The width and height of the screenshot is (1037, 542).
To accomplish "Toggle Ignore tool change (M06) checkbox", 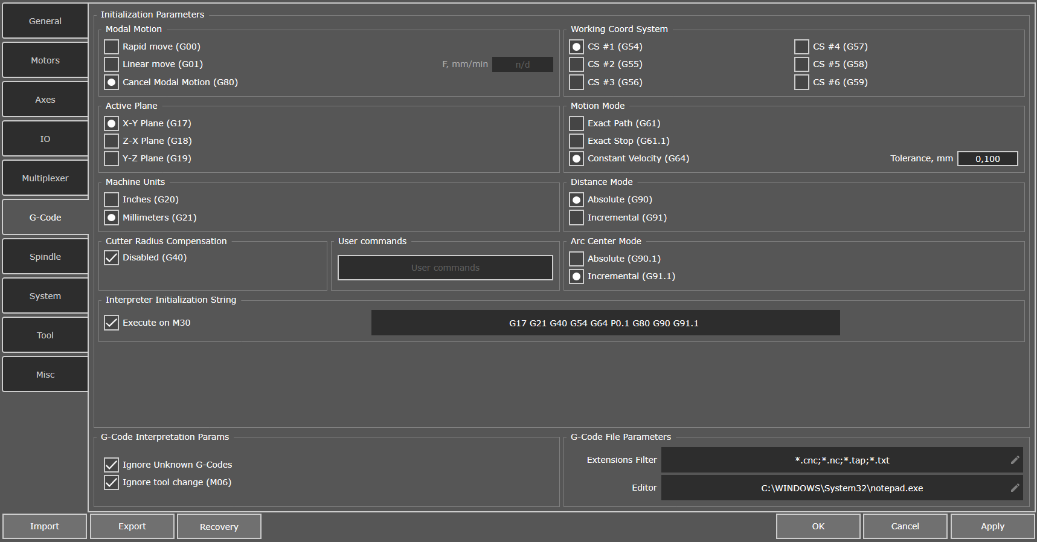I will point(111,482).
